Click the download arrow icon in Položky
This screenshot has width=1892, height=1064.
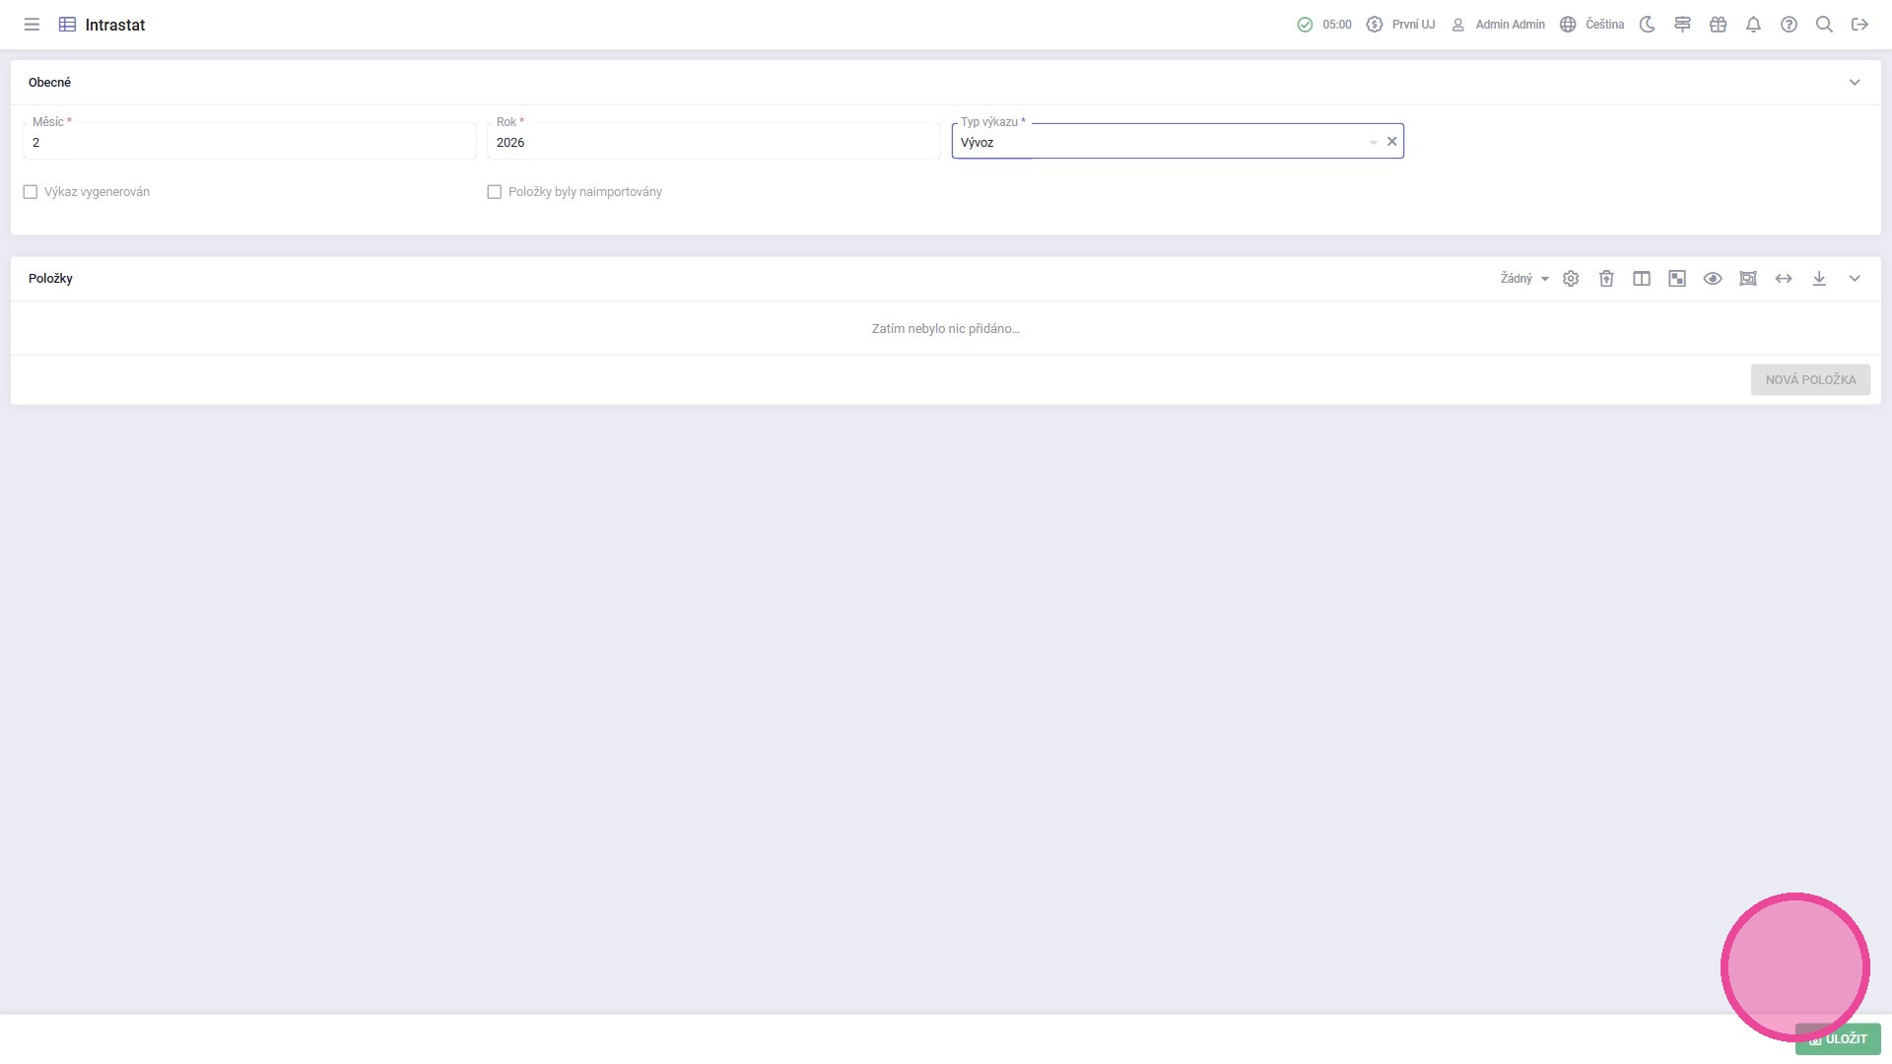pyautogui.click(x=1819, y=279)
